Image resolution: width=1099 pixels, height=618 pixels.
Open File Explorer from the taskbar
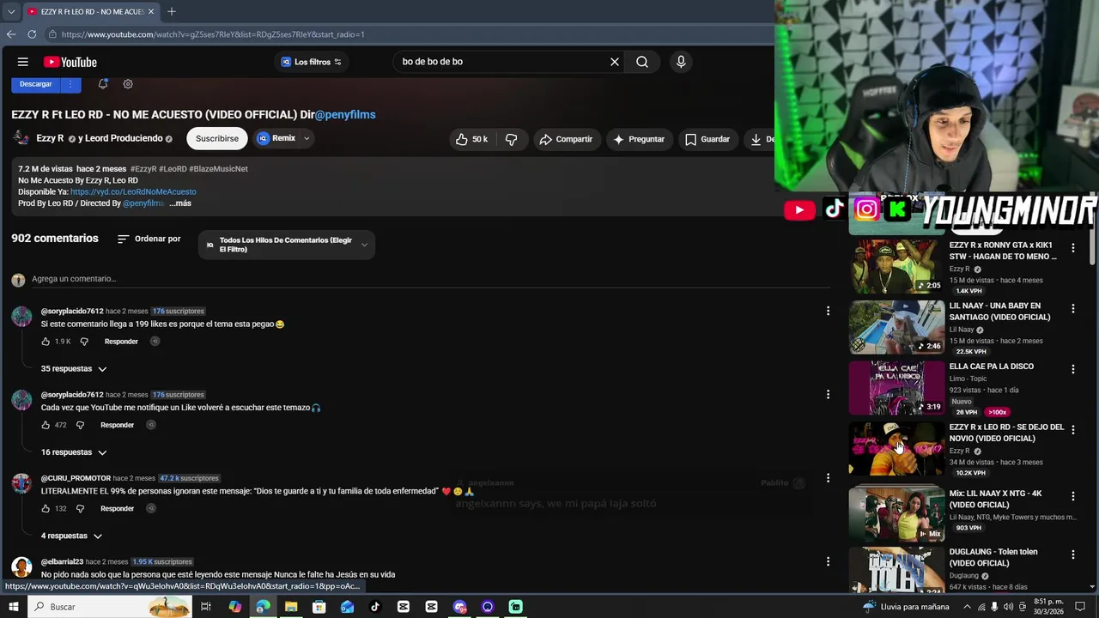point(291,607)
